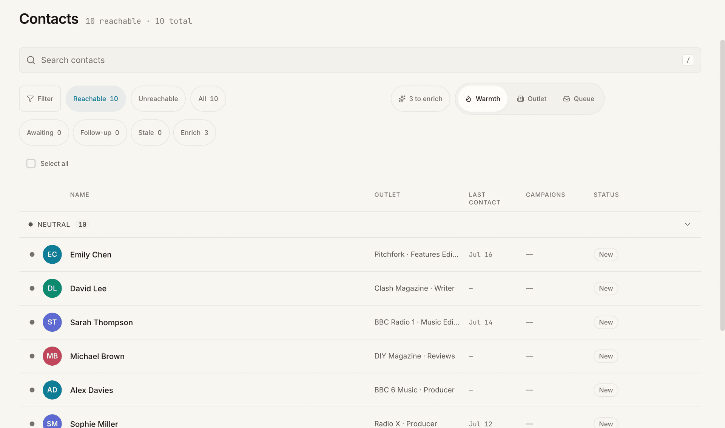Open Emily Chen's EC avatar
This screenshot has width=725, height=428.
pos(52,254)
